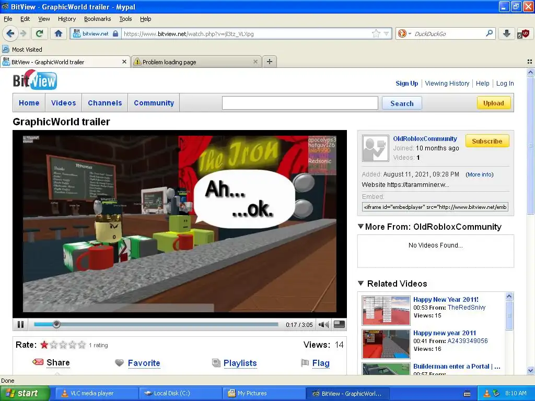
Task: Go to the Home nav tab
Action: [29, 103]
